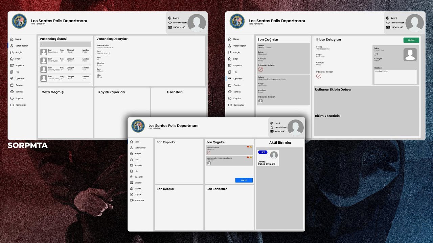Select the citizen row named 2word_TEST_

coord(65,78)
